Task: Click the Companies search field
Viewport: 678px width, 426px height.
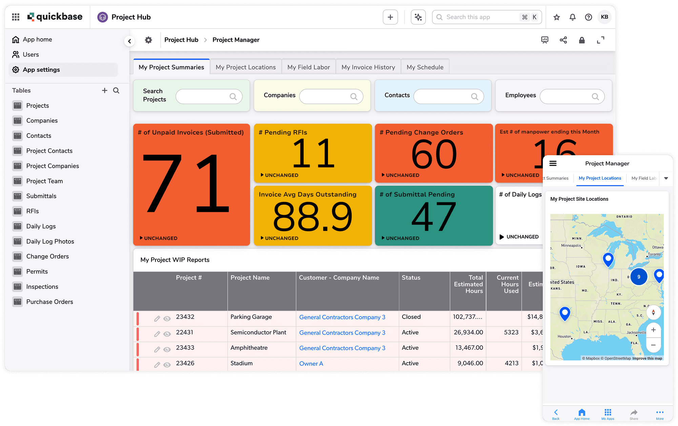Action: tap(331, 96)
